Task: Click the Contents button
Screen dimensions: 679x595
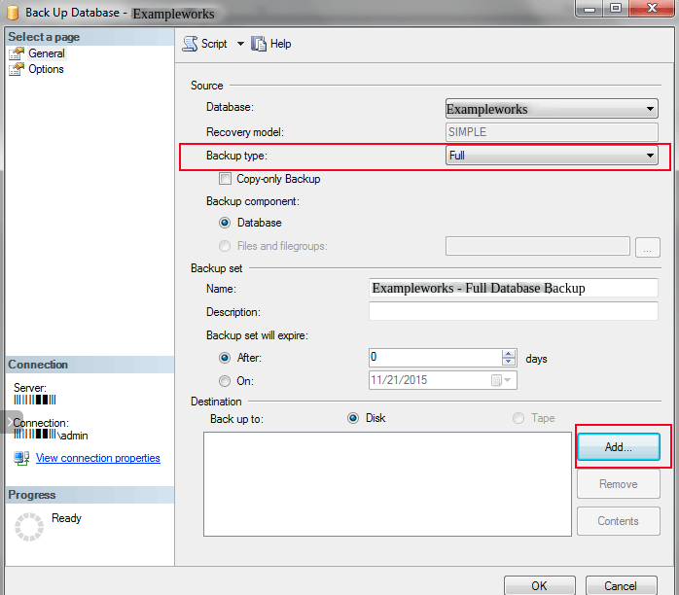Action: (619, 521)
